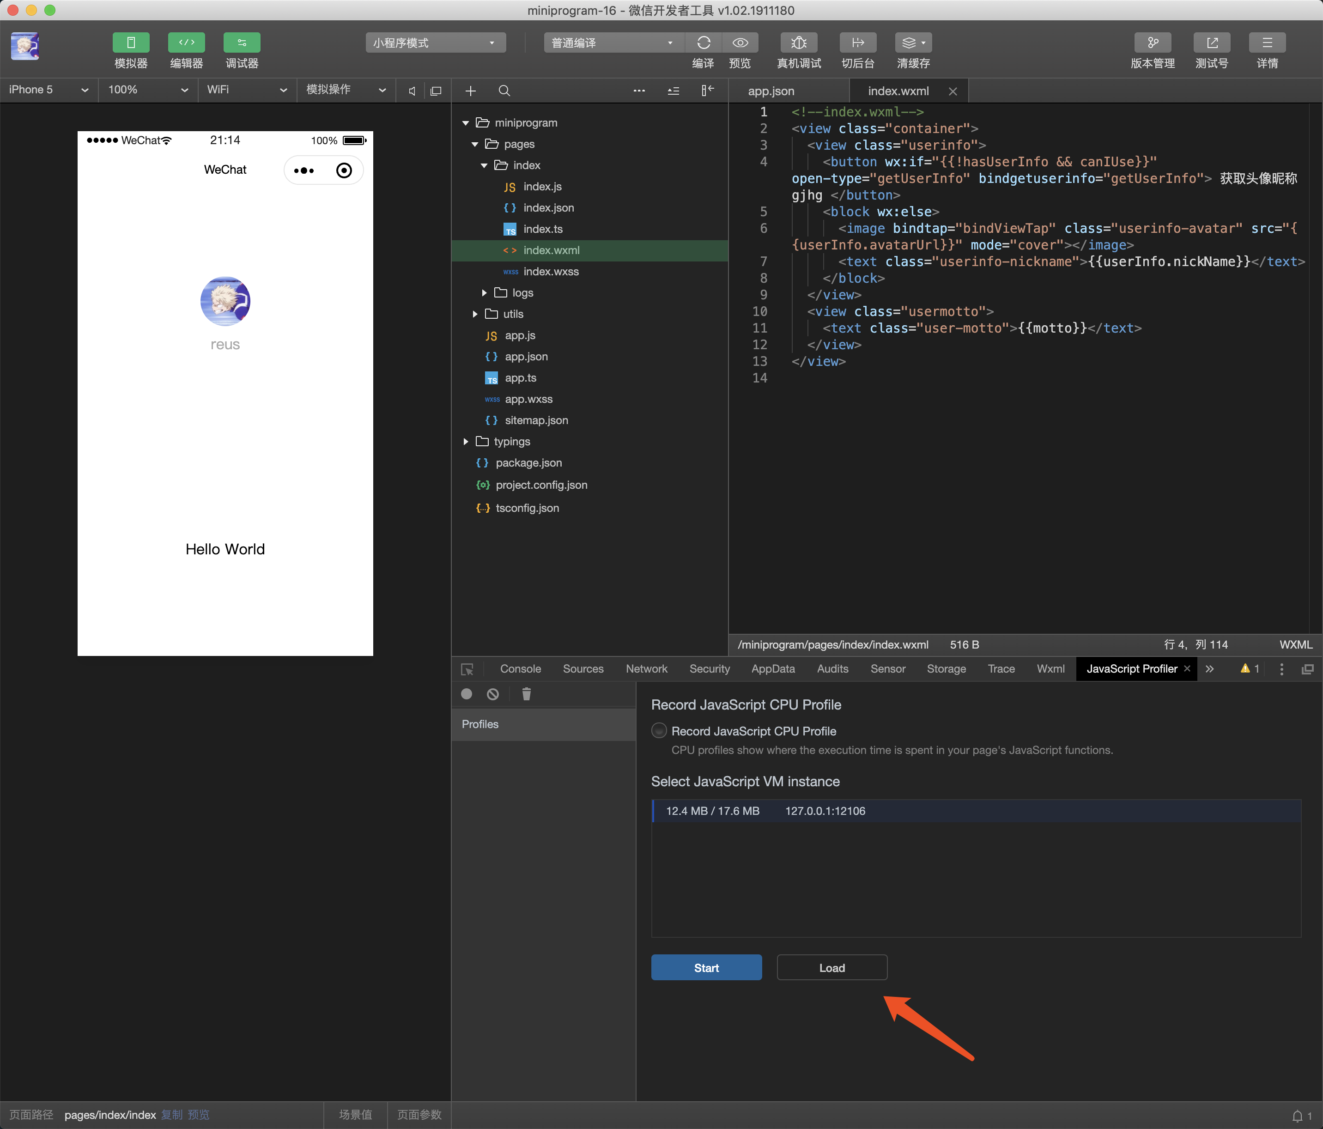1323x1129 pixels.
Task: Click the 测试号 test account icon
Action: 1212,43
